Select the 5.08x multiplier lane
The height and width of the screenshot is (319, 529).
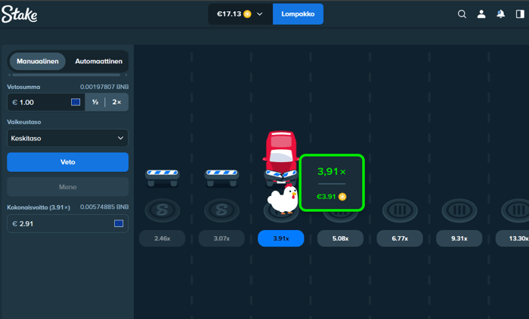point(340,238)
